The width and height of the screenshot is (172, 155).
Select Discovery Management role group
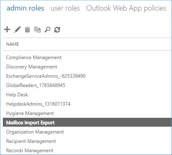tap(87, 67)
